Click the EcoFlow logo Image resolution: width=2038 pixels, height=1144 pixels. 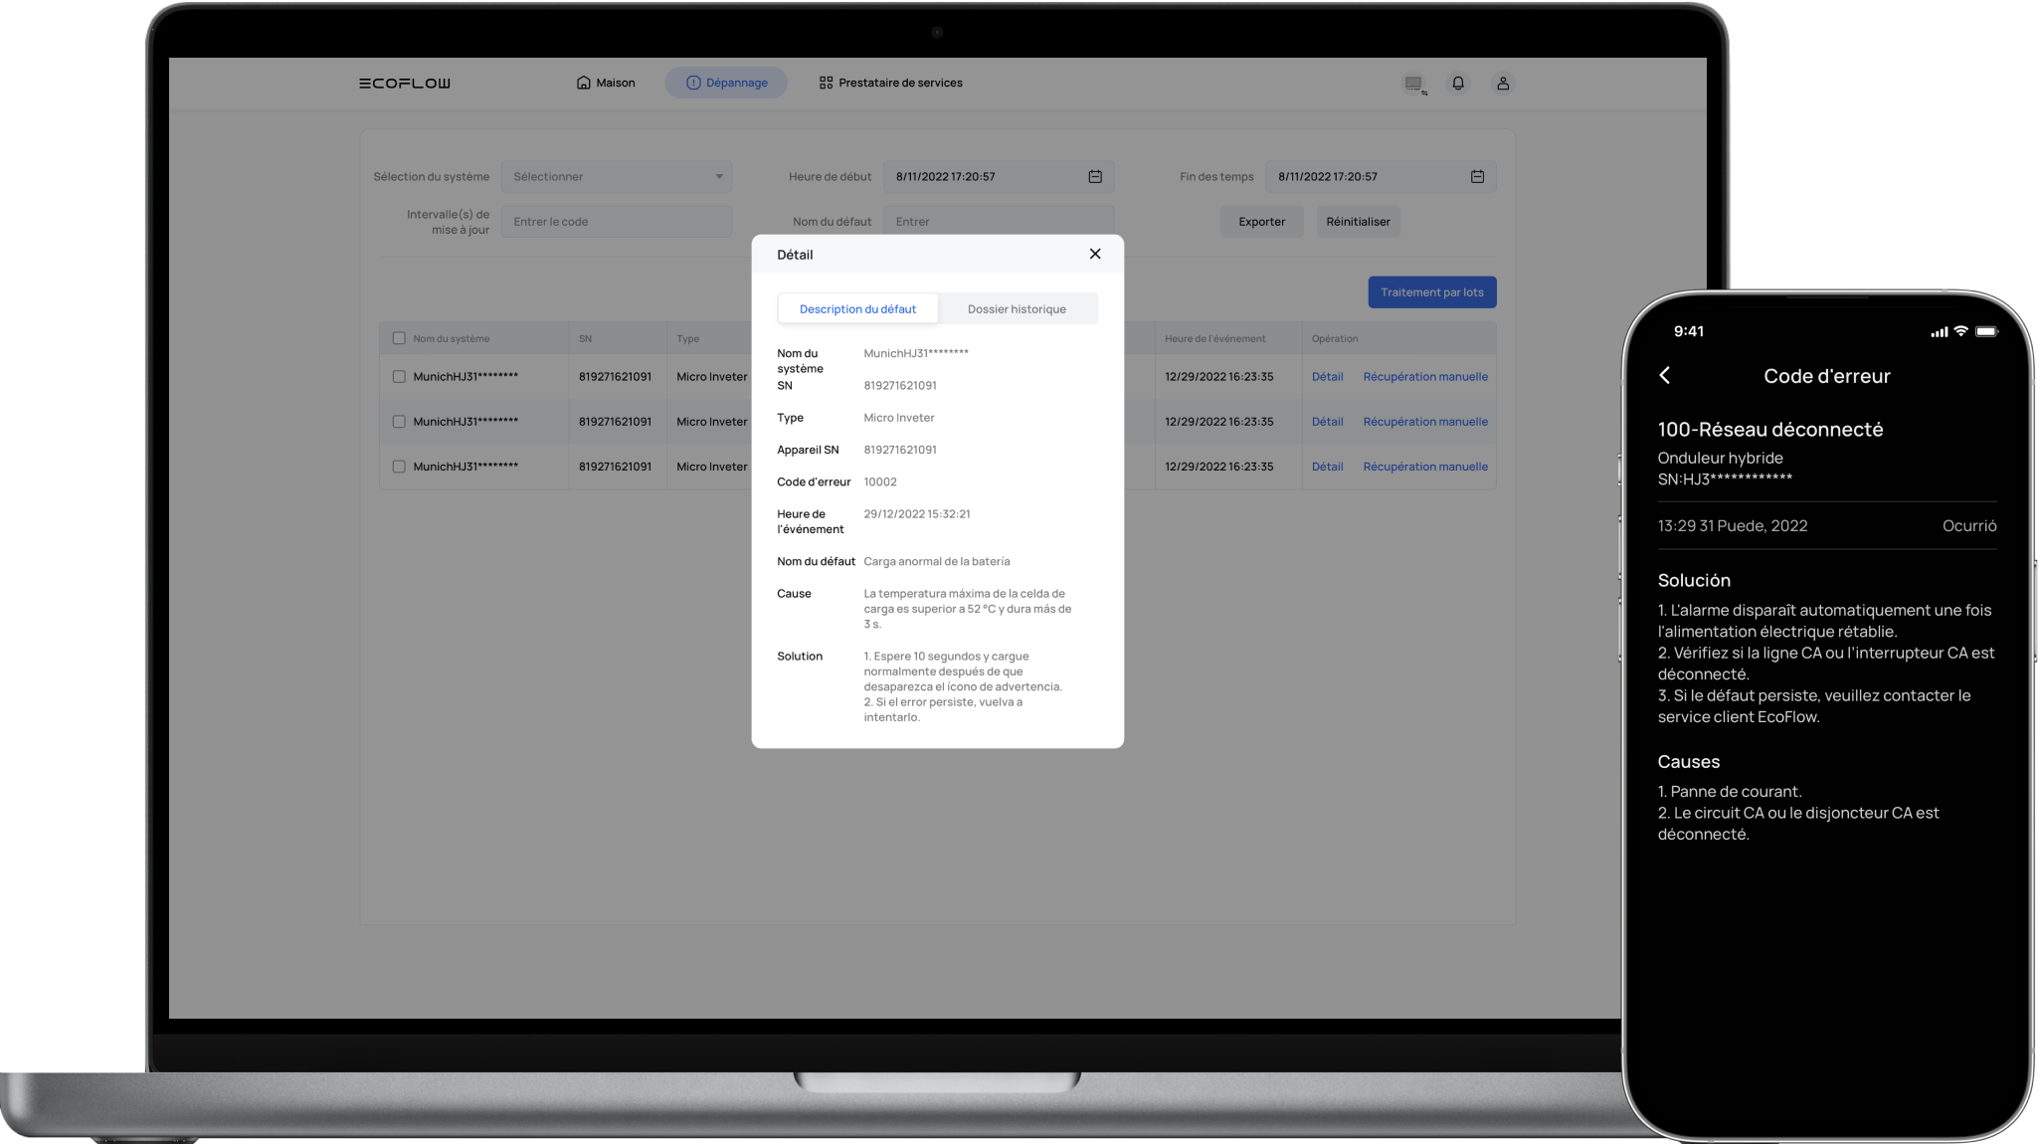pyautogui.click(x=404, y=84)
